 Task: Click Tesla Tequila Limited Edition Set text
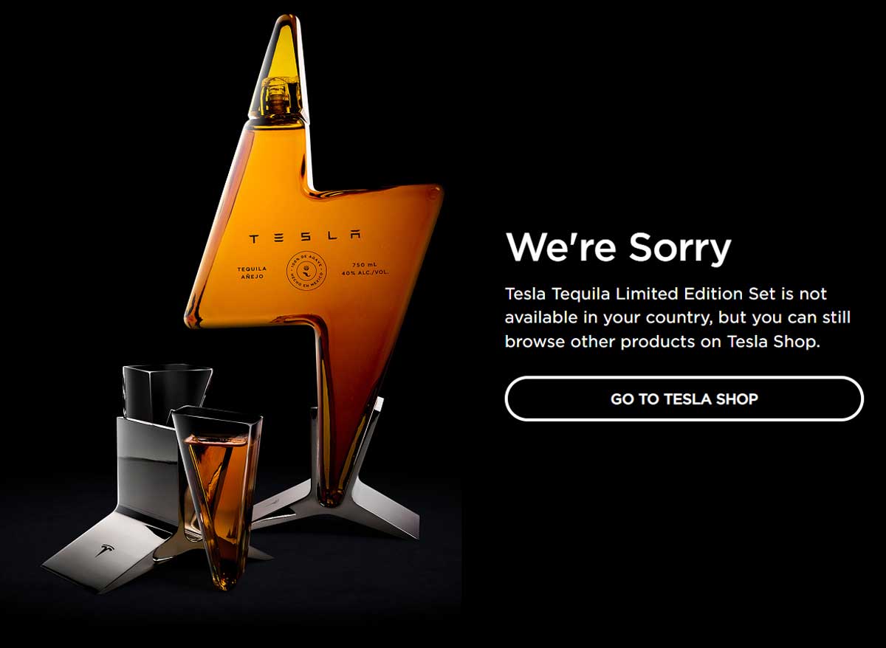[640, 294]
